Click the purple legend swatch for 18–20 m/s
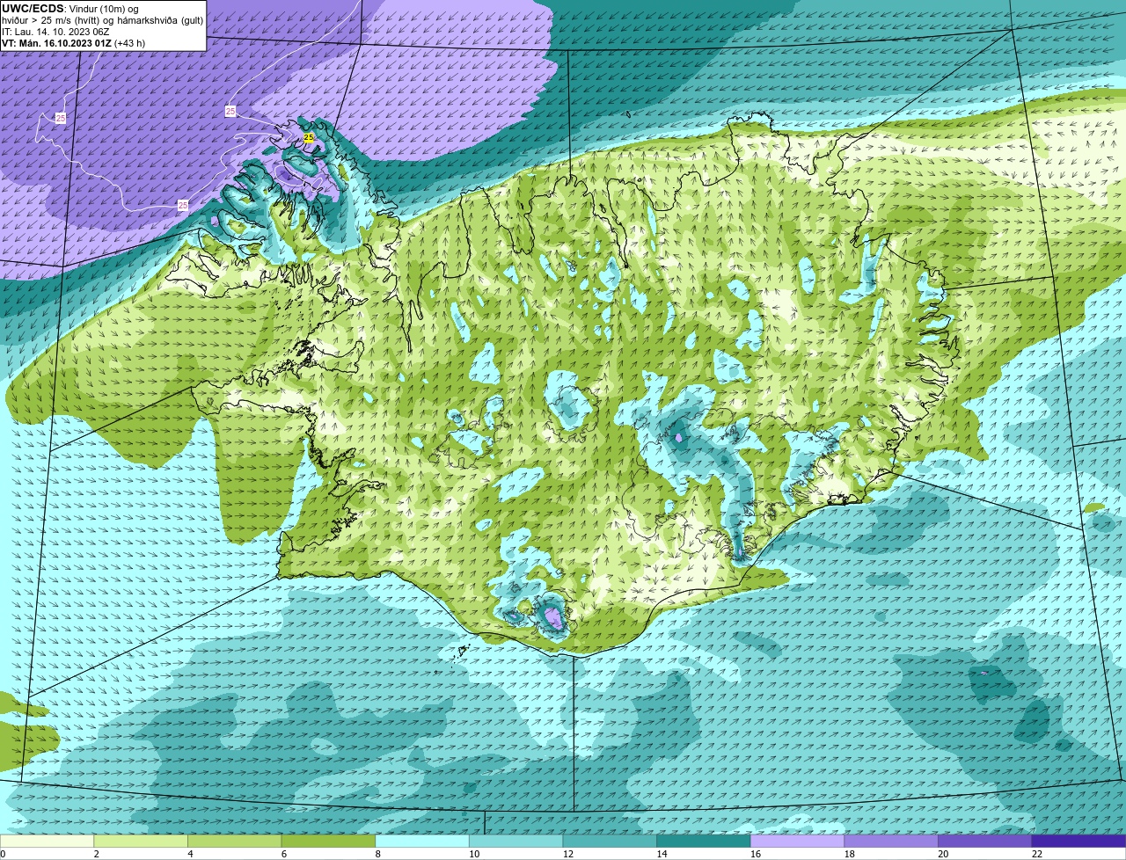This screenshot has width=1126, height=860. tap(891, 841)
